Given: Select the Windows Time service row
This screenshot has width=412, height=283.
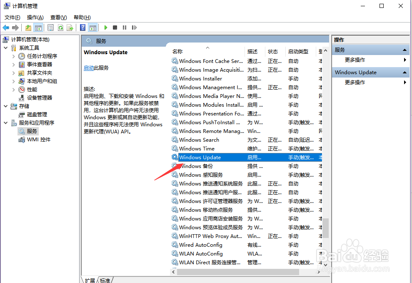Looking at the screenshot, I should [246, 149].
